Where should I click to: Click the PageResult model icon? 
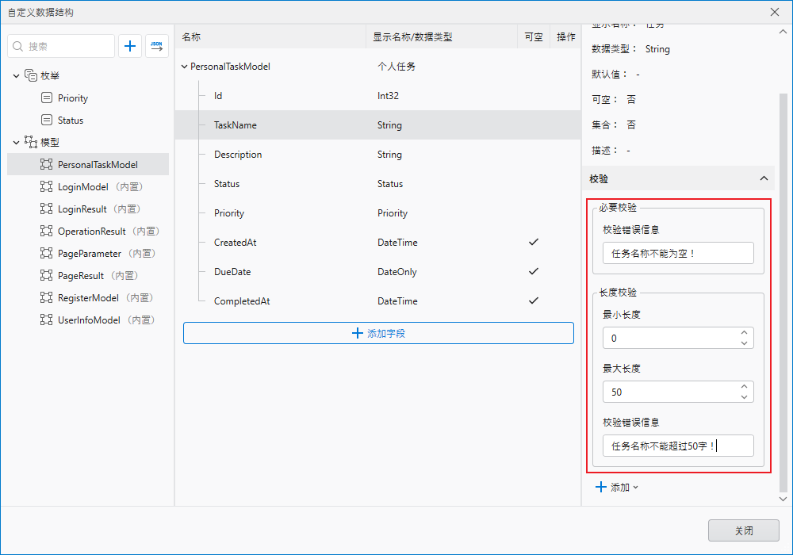pyautogui.click(x=46, y=276)
